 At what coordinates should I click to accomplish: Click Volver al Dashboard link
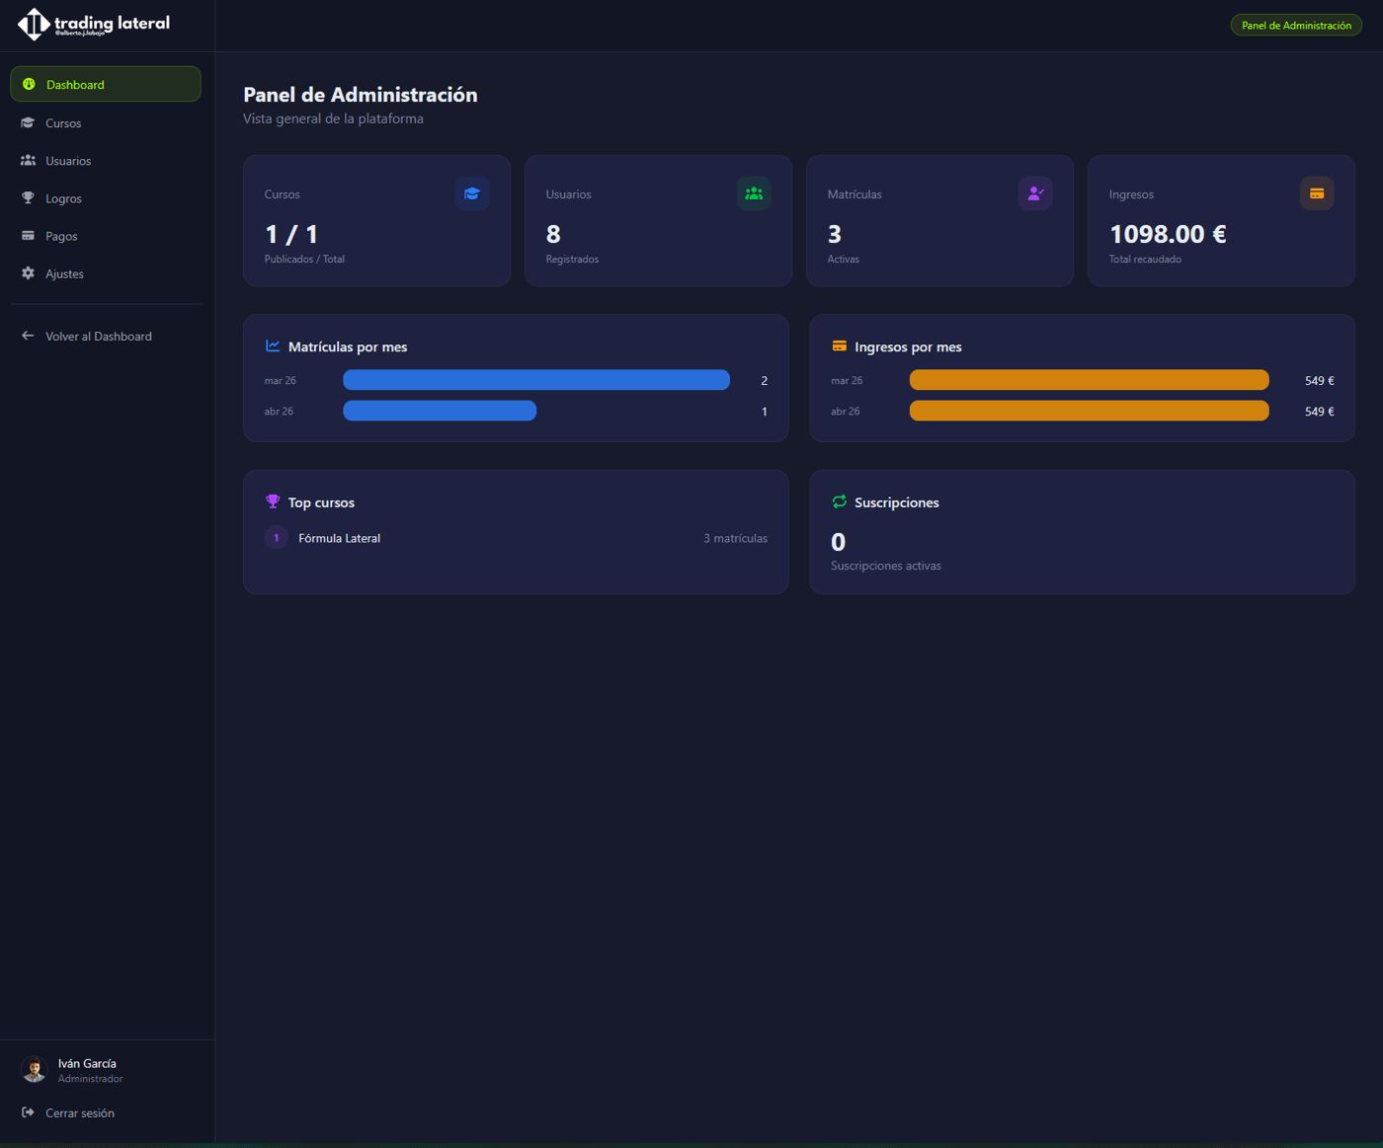106,336
